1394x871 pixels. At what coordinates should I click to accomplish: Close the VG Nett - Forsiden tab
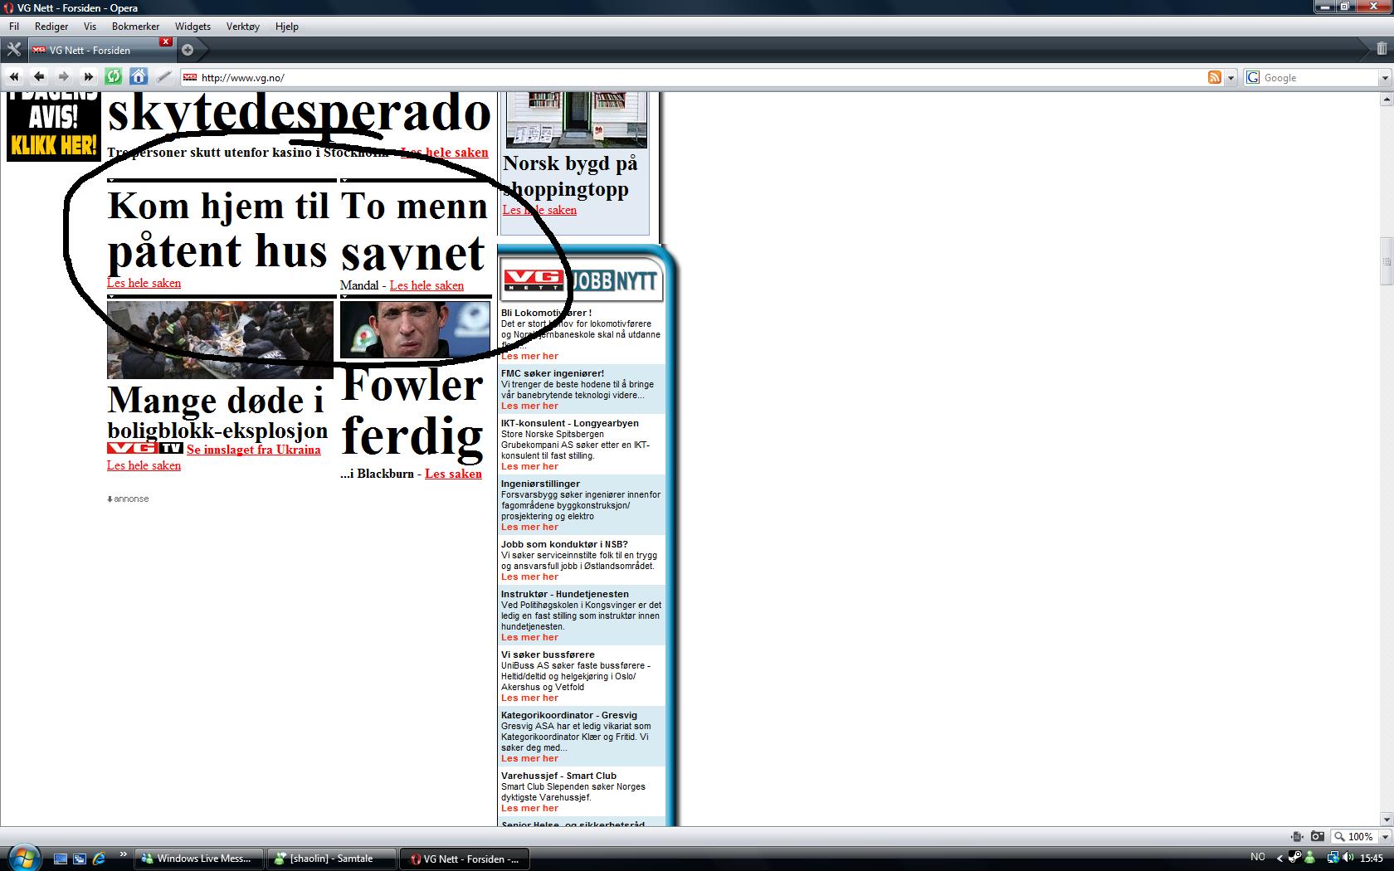[x=166, y=41]
